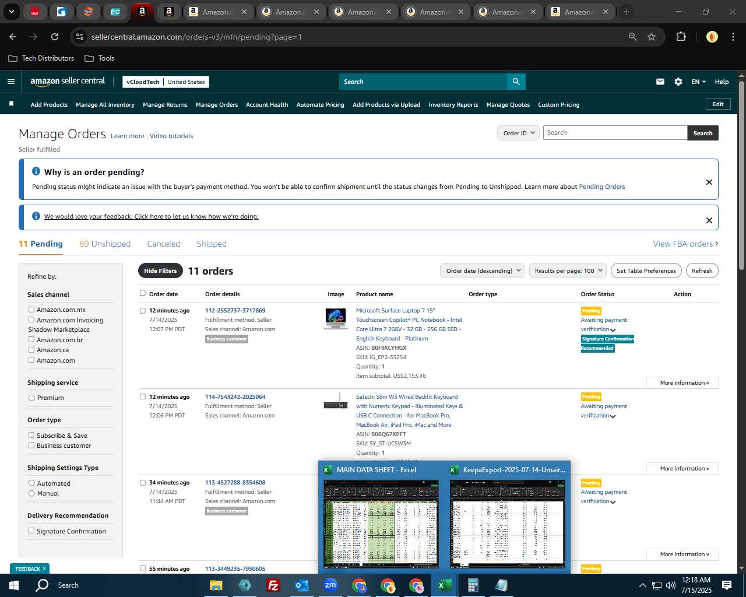
Task: Click the order search input field
Action: point(615,133)
